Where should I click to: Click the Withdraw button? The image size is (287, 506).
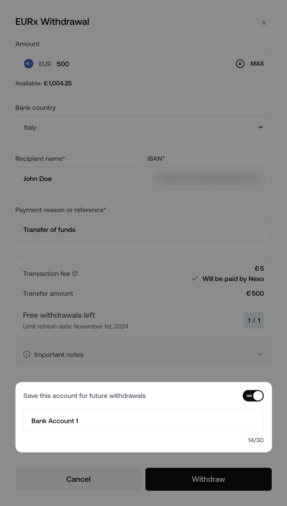point(208,479)
